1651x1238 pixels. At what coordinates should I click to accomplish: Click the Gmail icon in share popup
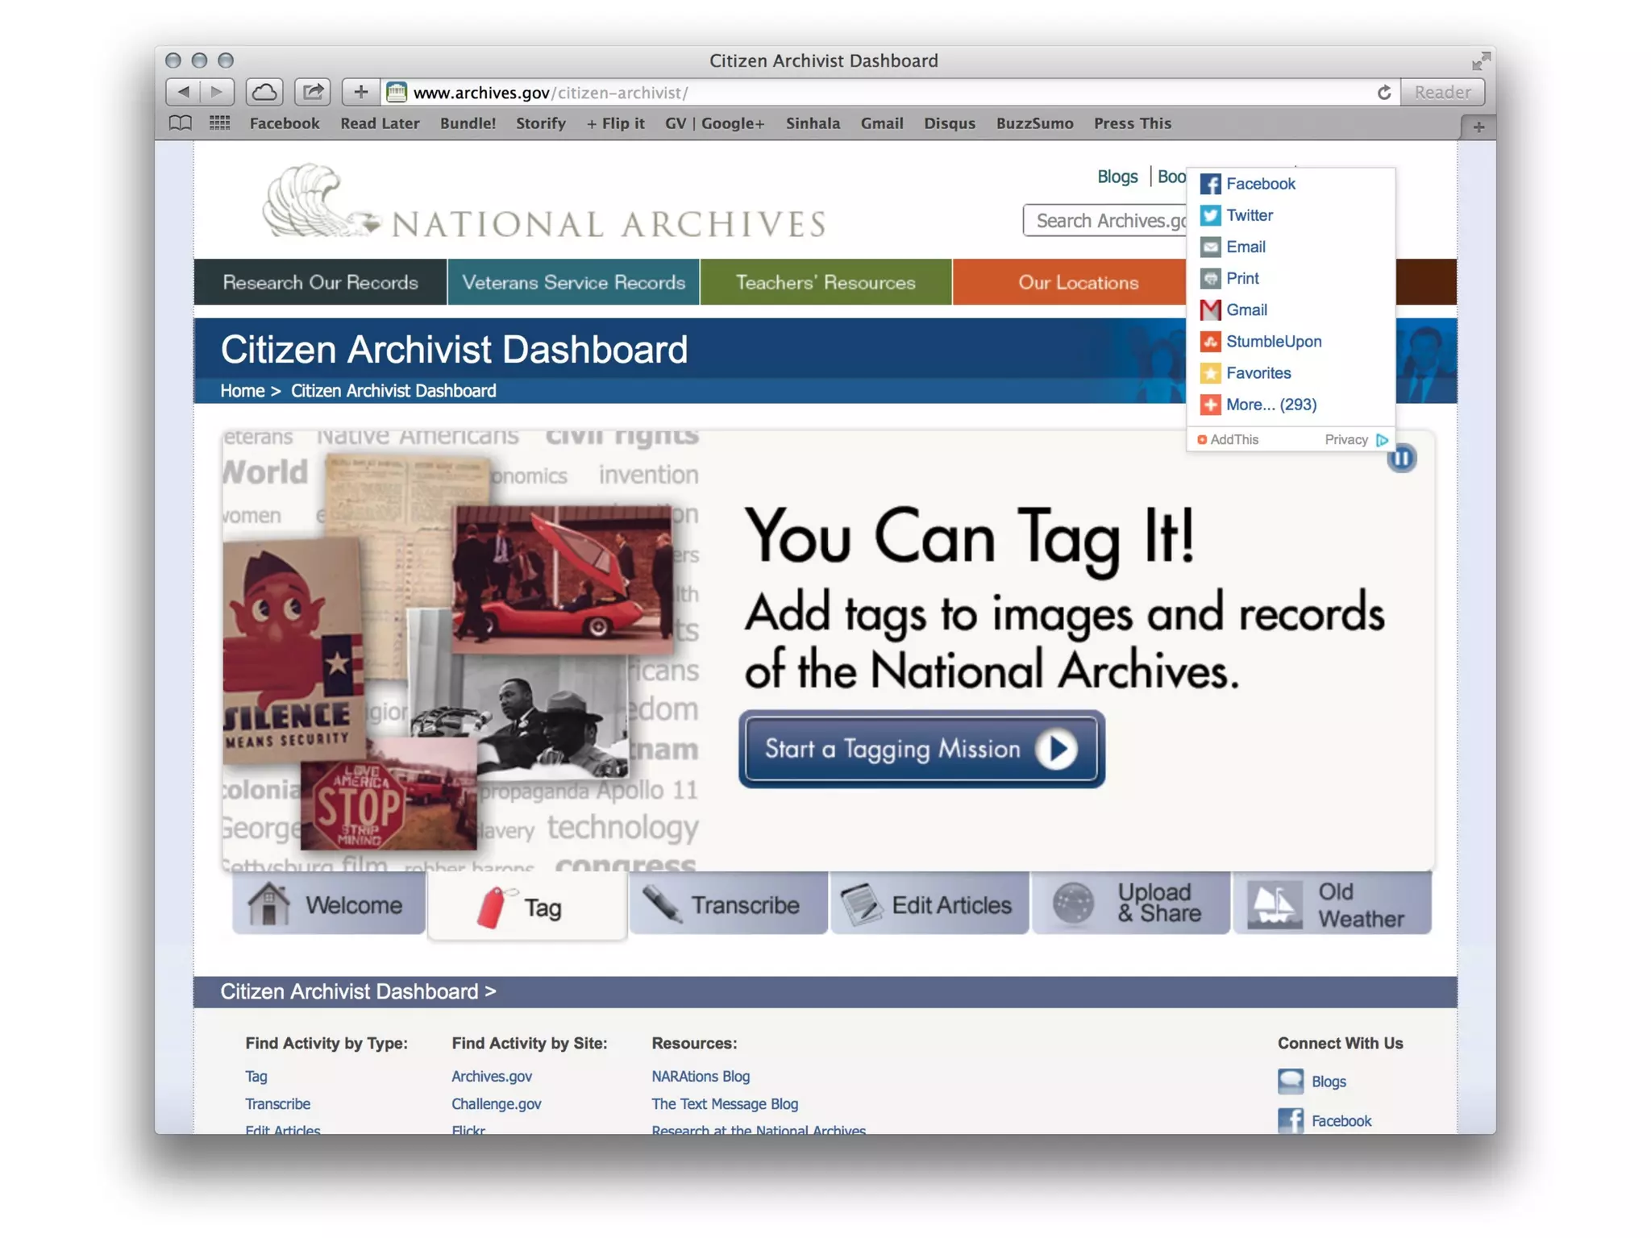(1210, 310)
